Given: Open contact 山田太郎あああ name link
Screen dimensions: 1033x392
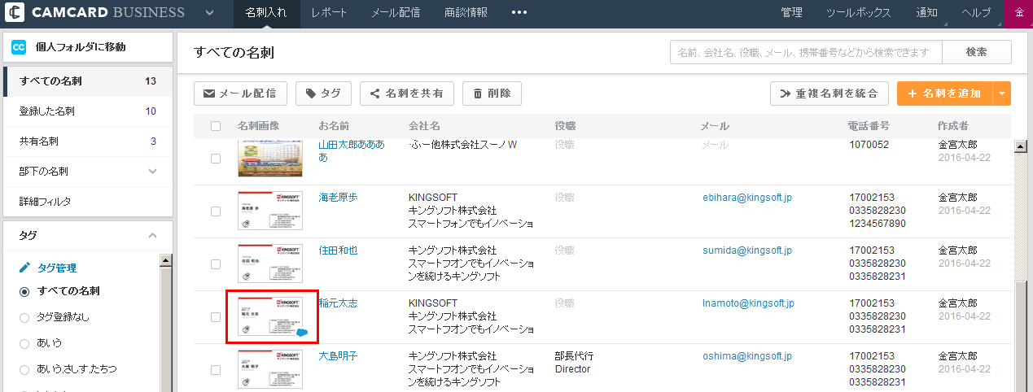Looking at the screenshot, I should 352,151.
